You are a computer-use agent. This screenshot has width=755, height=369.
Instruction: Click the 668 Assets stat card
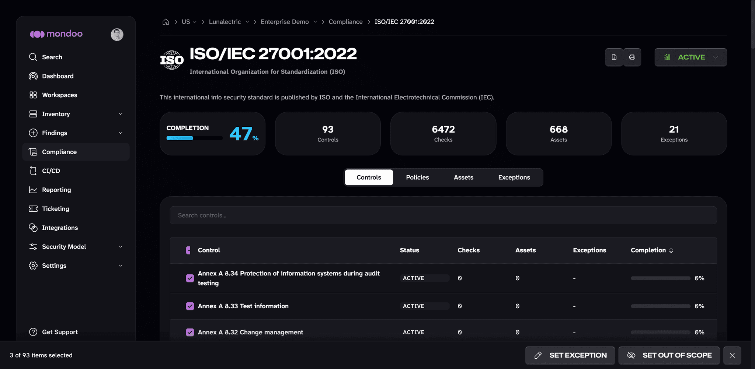pyautogui.click(x=559, y=134)
